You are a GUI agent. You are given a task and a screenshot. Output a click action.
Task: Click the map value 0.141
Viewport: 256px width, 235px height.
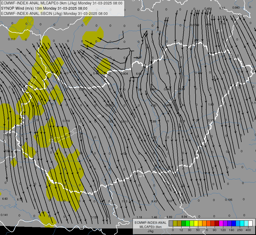4,215
